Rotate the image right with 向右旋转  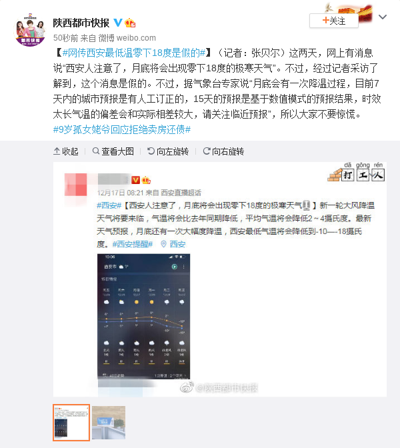(223, 151)
